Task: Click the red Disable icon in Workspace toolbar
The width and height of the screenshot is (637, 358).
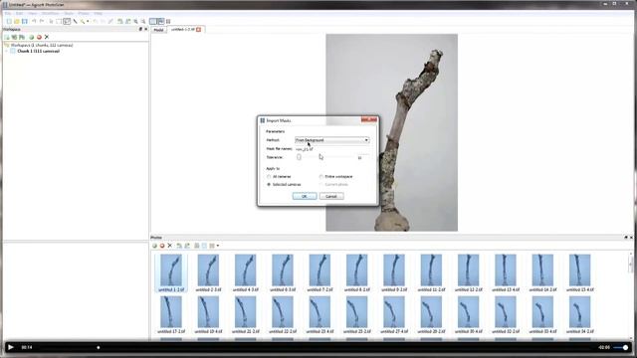Action: click(x=39, y=37)
